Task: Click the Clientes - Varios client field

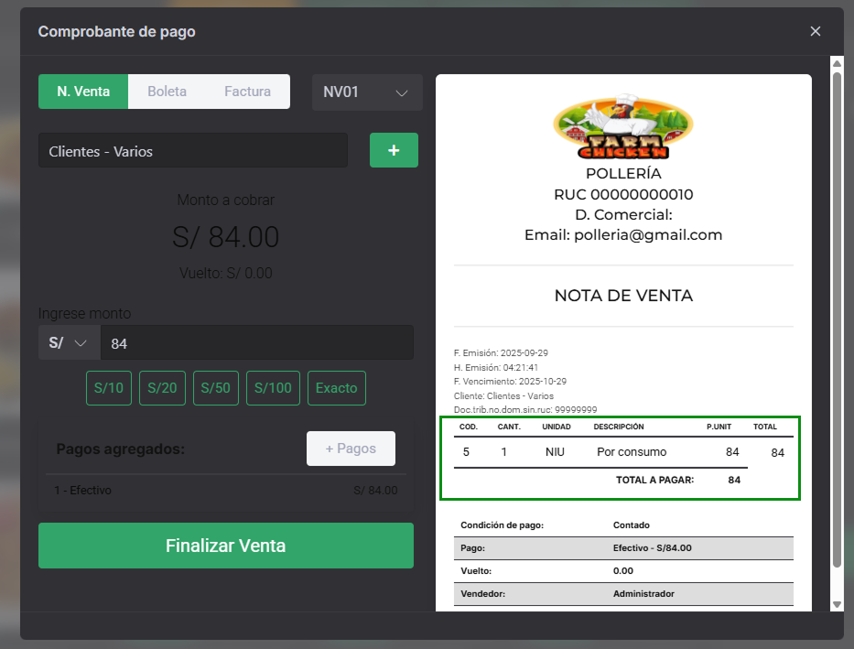Action: pos(192,150)
